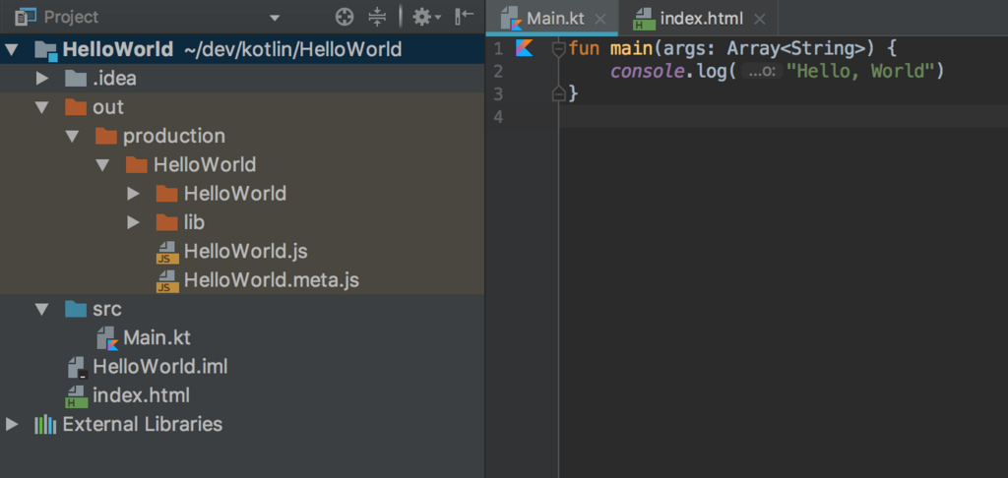
Task: Open the Project panel gear settings
Action: pyautogui.click(x=426, y=18)
